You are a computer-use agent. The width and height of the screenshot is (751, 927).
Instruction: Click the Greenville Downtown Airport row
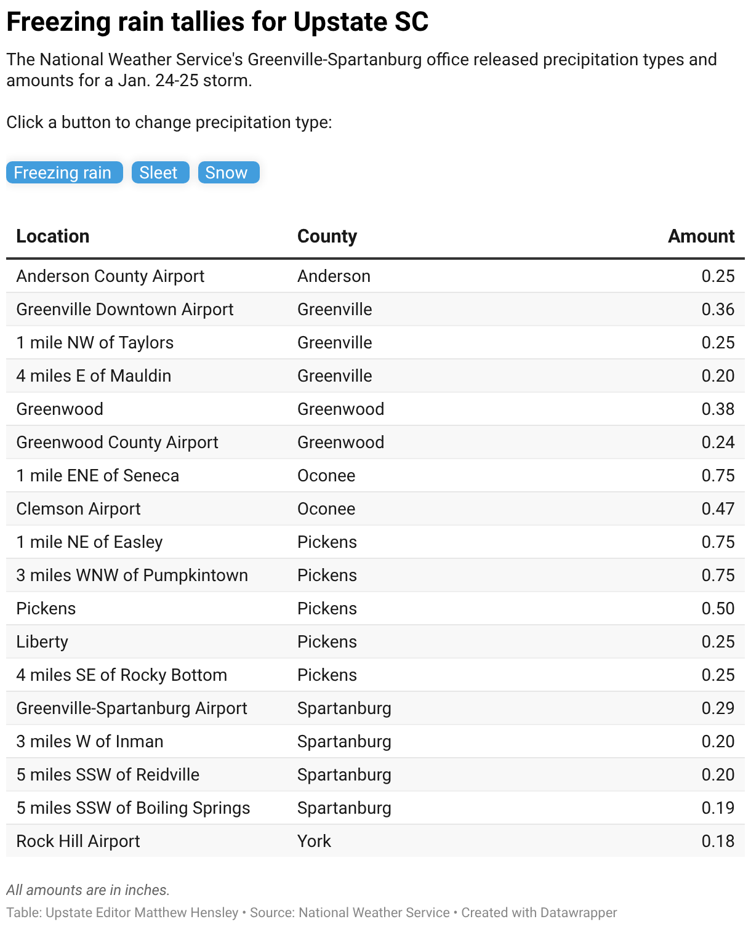375,309
